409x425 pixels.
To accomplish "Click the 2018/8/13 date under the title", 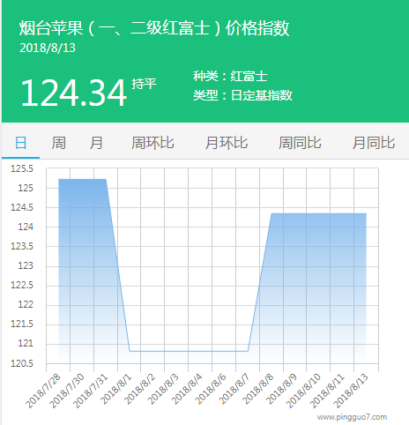I will point(48,48).
